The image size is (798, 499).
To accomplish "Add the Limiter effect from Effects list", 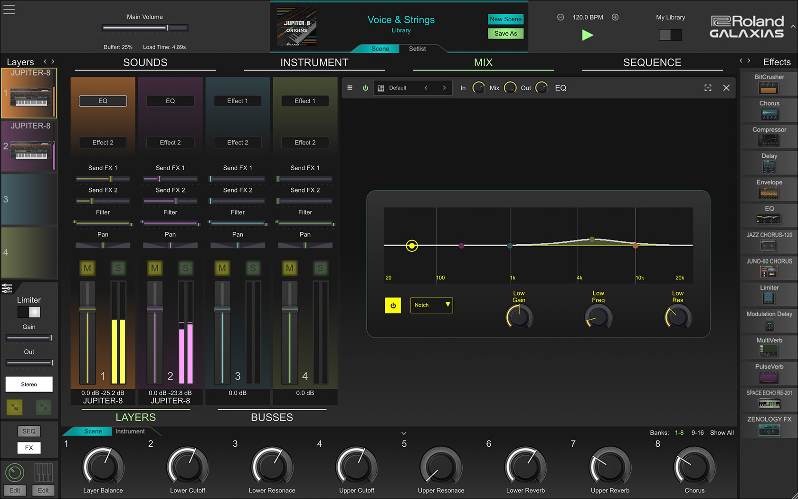I will point(769,294).
